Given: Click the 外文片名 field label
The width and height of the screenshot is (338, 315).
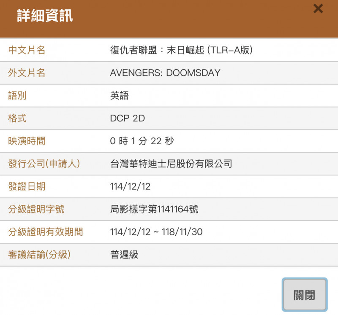Looking at the screenshot, I should (x=27, y=73).
